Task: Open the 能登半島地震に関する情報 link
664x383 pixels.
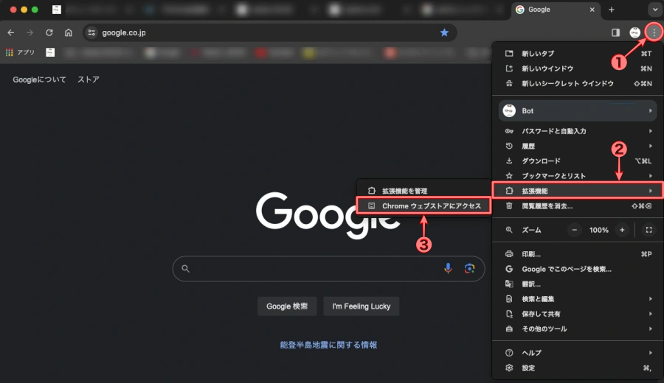Action: pos(328,345)
